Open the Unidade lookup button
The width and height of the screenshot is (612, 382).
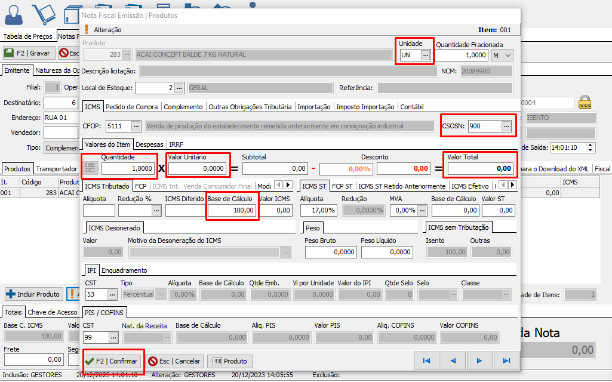point(426,55)
